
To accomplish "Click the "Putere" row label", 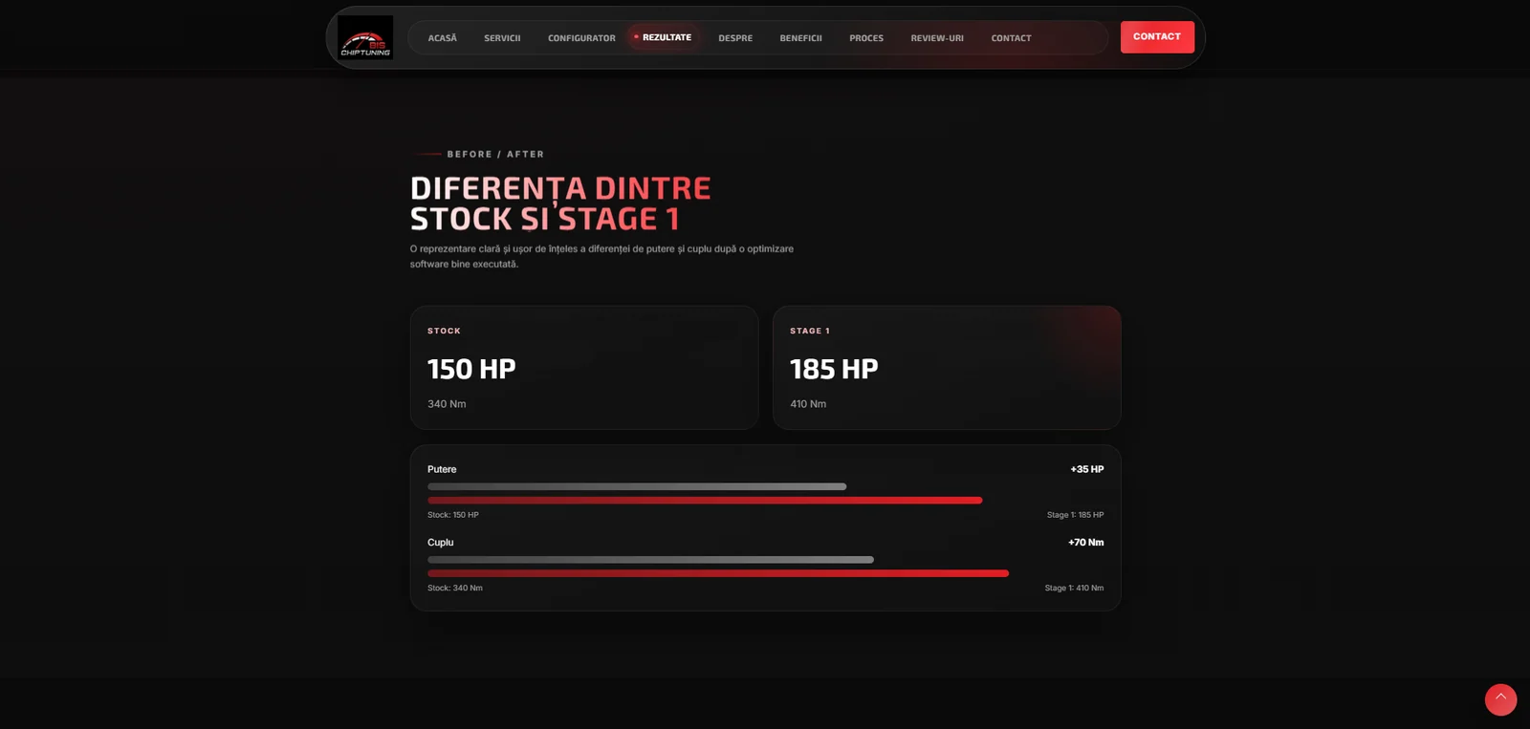I will click(x=442, y=469).
